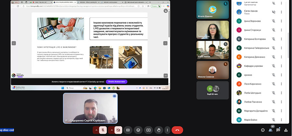Image resolution: width=292 pixels, height=136 pixels.
Task: Click muted mic icon for Катерина Гайворонська
Action: pyautogui.click(x=274, y=48)
